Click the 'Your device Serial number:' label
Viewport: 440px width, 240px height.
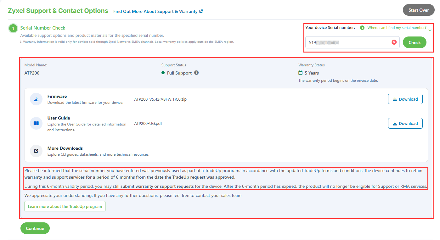coord(330,28)
